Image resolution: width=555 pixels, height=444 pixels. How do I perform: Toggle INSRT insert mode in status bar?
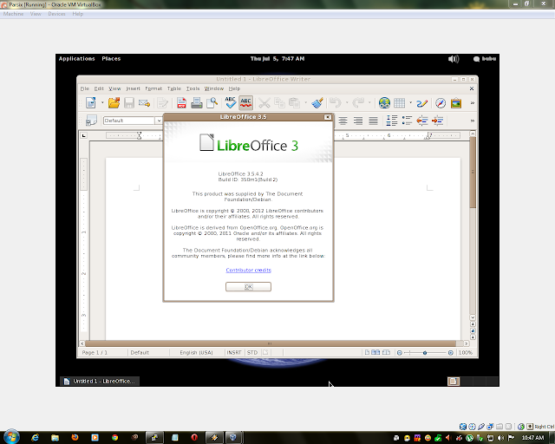(234, 353)
